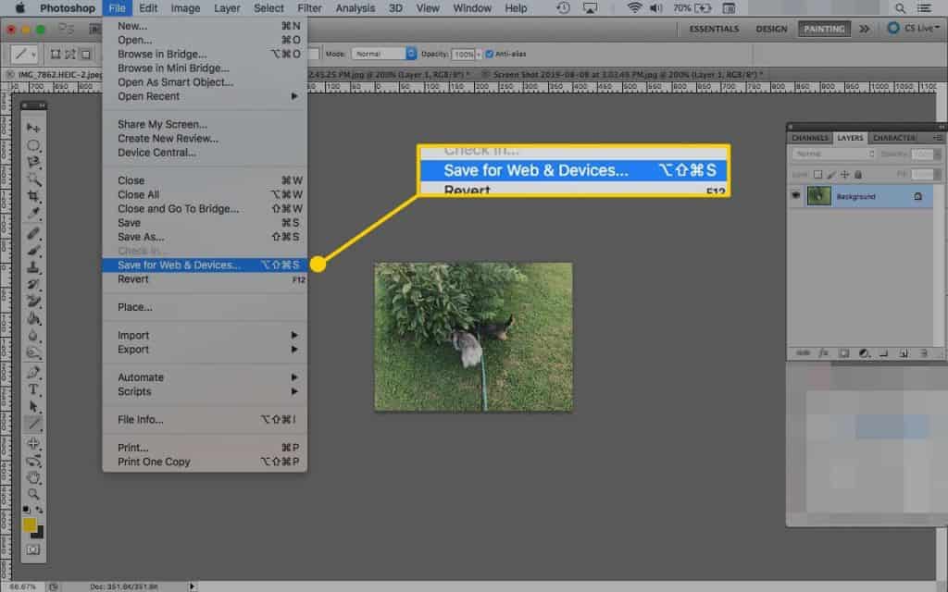Choose Save for Web & Devices
This screenshot has height=592, width=948.
click(205, 265)
